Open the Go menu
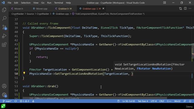194x109 pixels. click(43, 3)
